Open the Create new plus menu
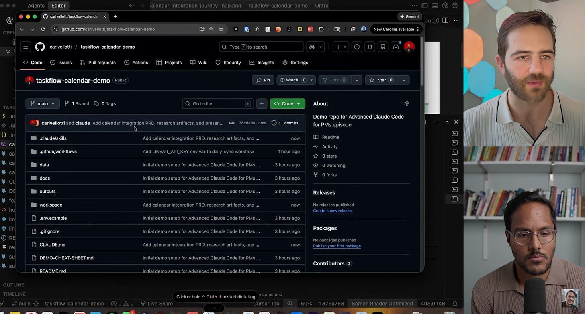 [341, 47]
